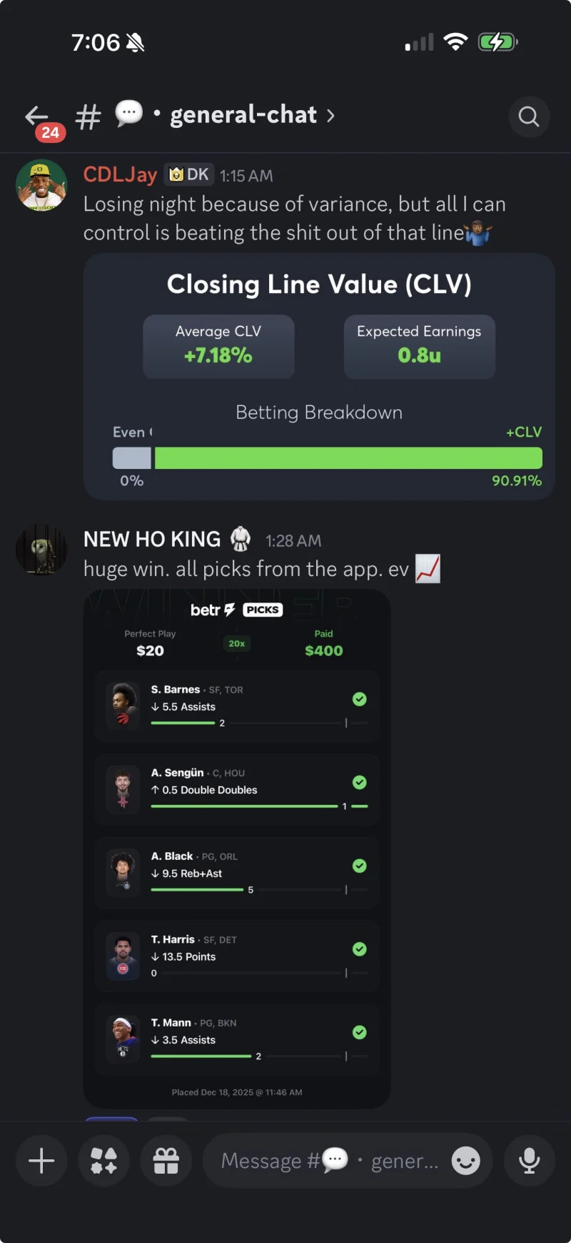This screenshot has width=571, height=1243.
Task: Open the Apps icon next to the plus button
Action: (103, 1161)
